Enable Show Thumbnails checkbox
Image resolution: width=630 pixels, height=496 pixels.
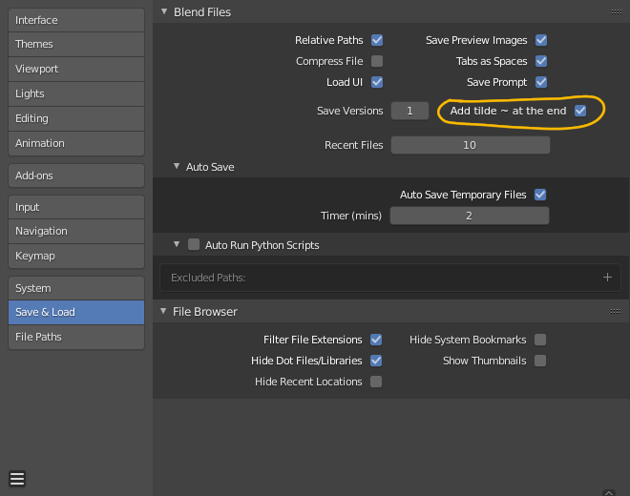pyautogui.click(x=540, y=361)
